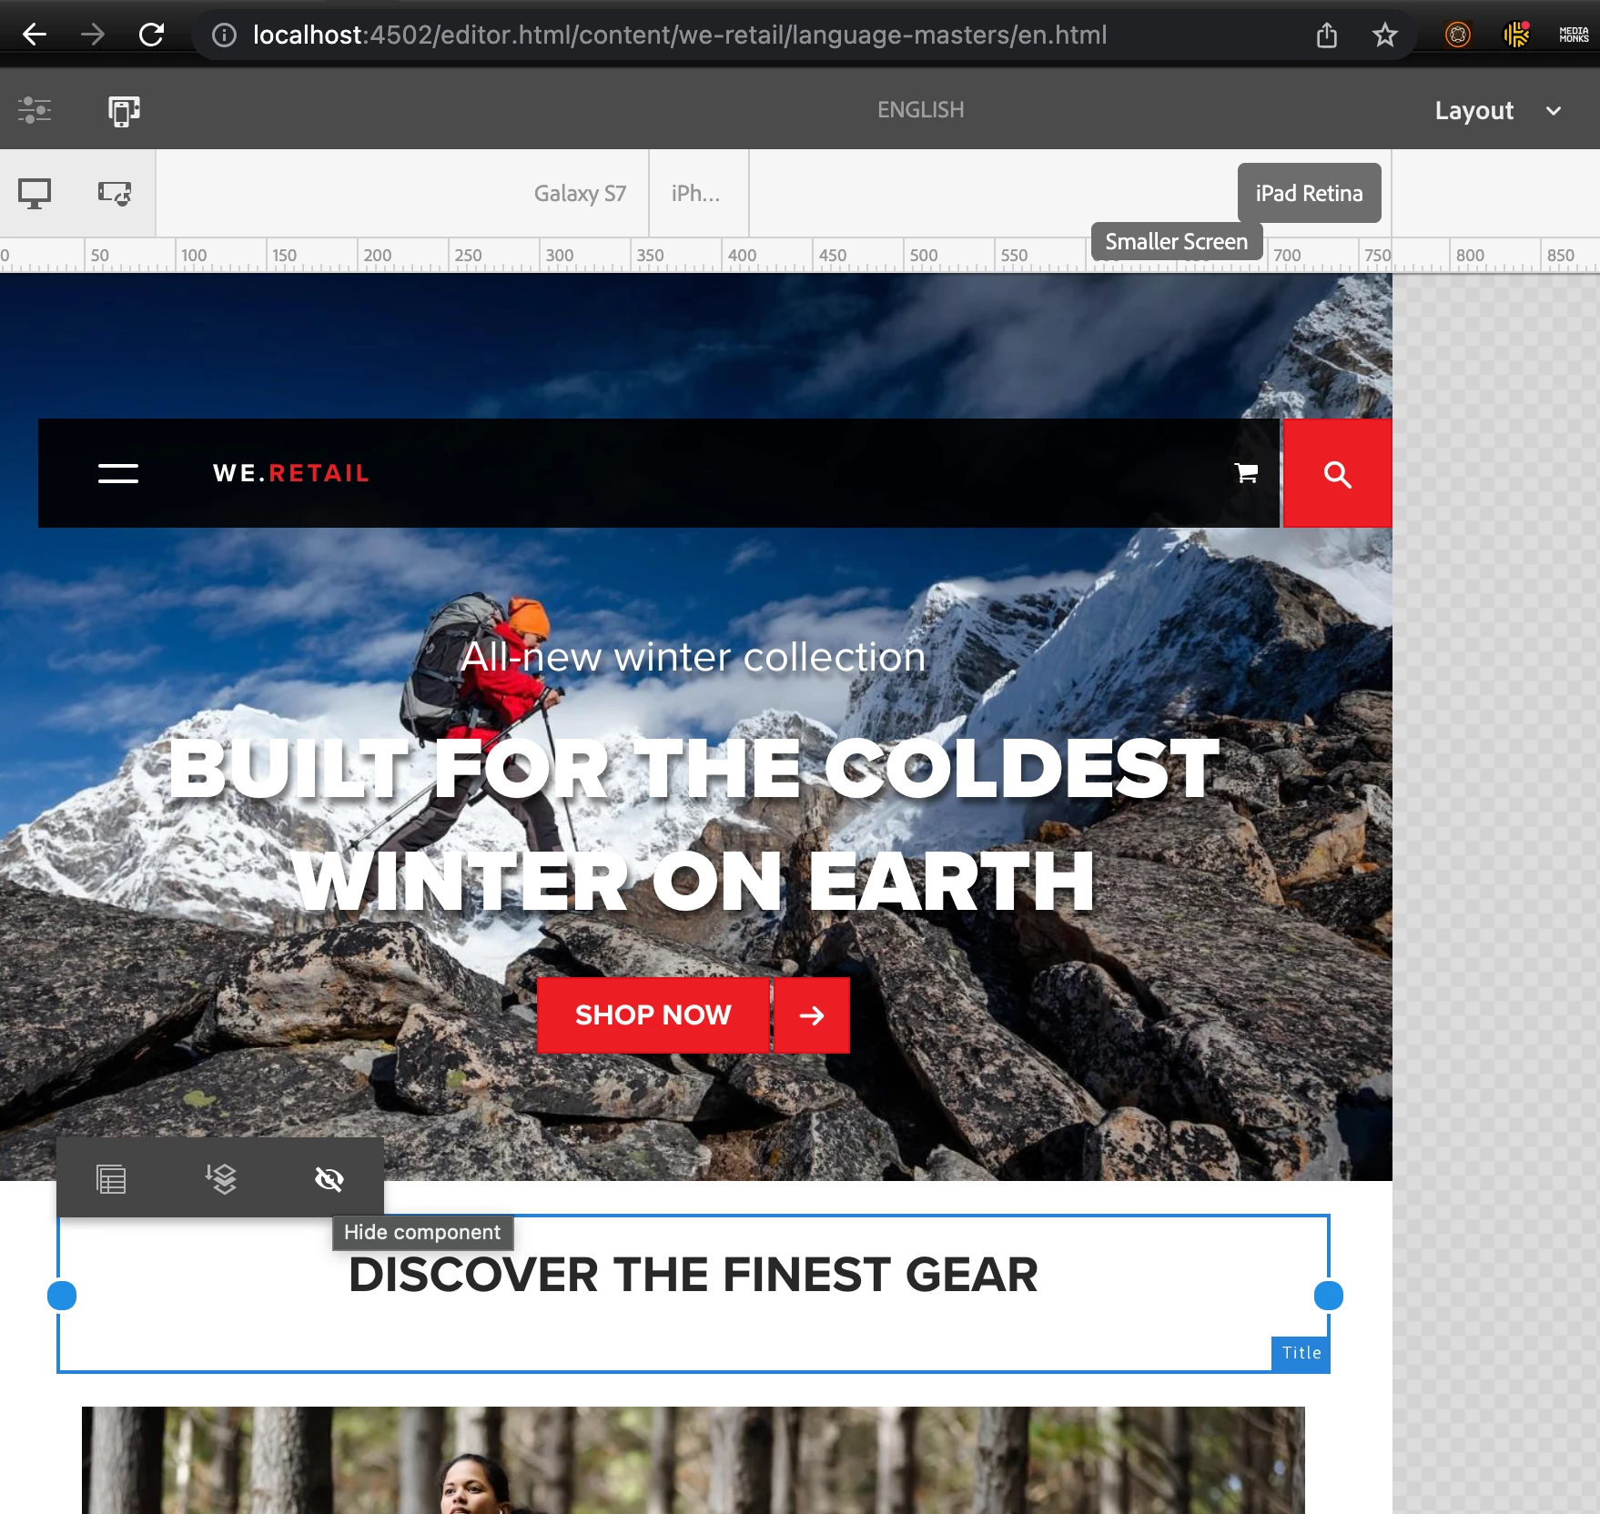Select DISCOVER THE FINEST GEAR heading
The height and width of the screenshot is (1514, 1600).
click(x=694, y=1274)
